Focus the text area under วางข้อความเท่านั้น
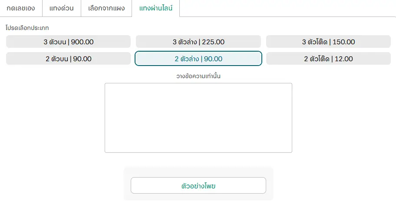The image size is (396, 211). coord(198,118)
